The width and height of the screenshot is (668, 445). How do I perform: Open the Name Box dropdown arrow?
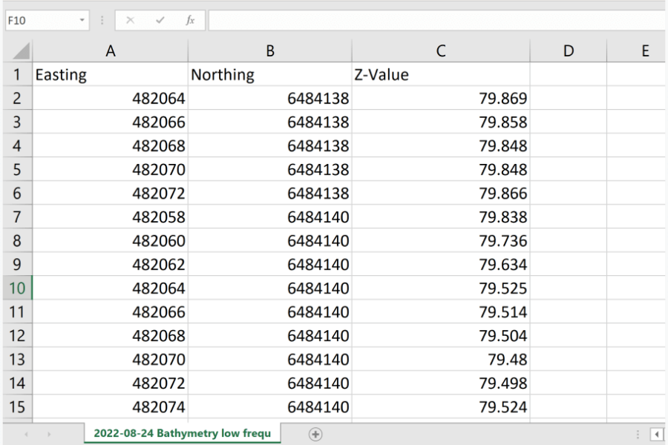click(82, 20)
